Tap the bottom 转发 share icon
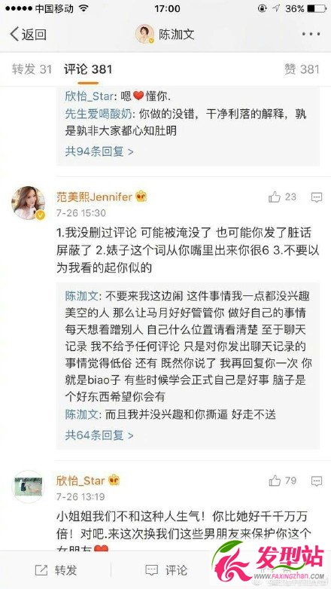Image resolution: width=331 pixels, height=589 pixels. [41, 570]
